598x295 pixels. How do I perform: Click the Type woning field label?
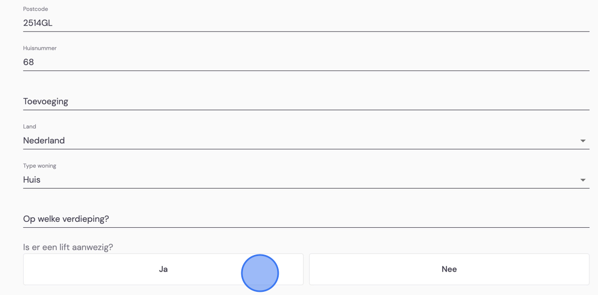40,166
